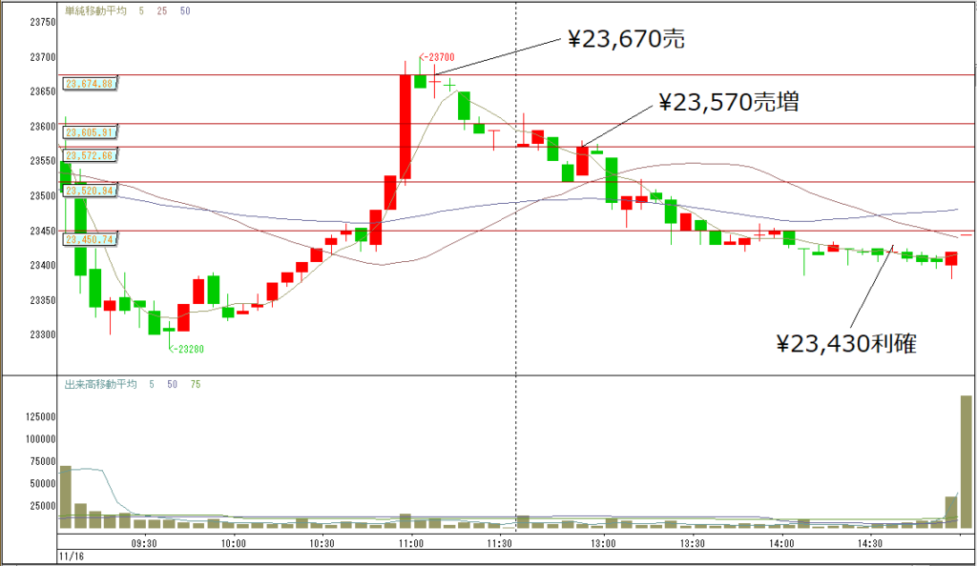Select the 25 period in the 単純移動平均 legend

[162, 11]
